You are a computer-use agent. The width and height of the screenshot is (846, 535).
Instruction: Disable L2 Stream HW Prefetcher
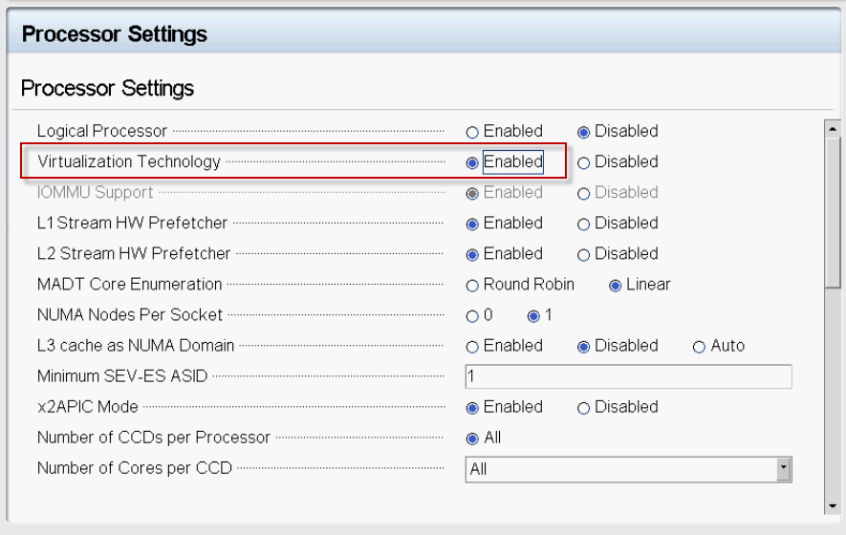point(583,255)
